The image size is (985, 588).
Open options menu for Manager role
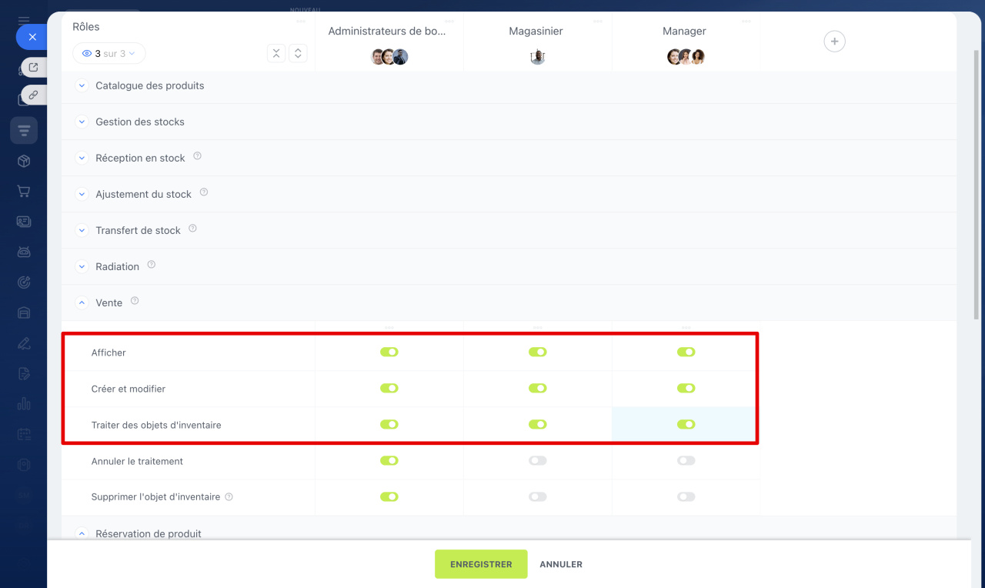pyautogui.click(x=746, y=21)
